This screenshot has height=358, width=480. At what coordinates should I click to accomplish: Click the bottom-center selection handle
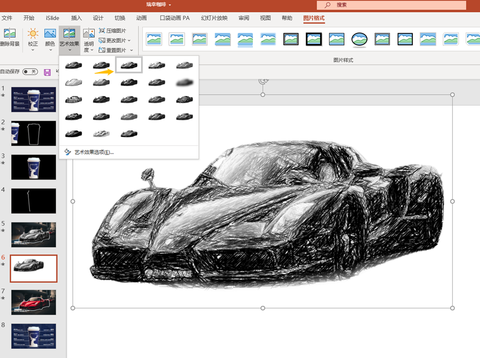tap(262, 308)
